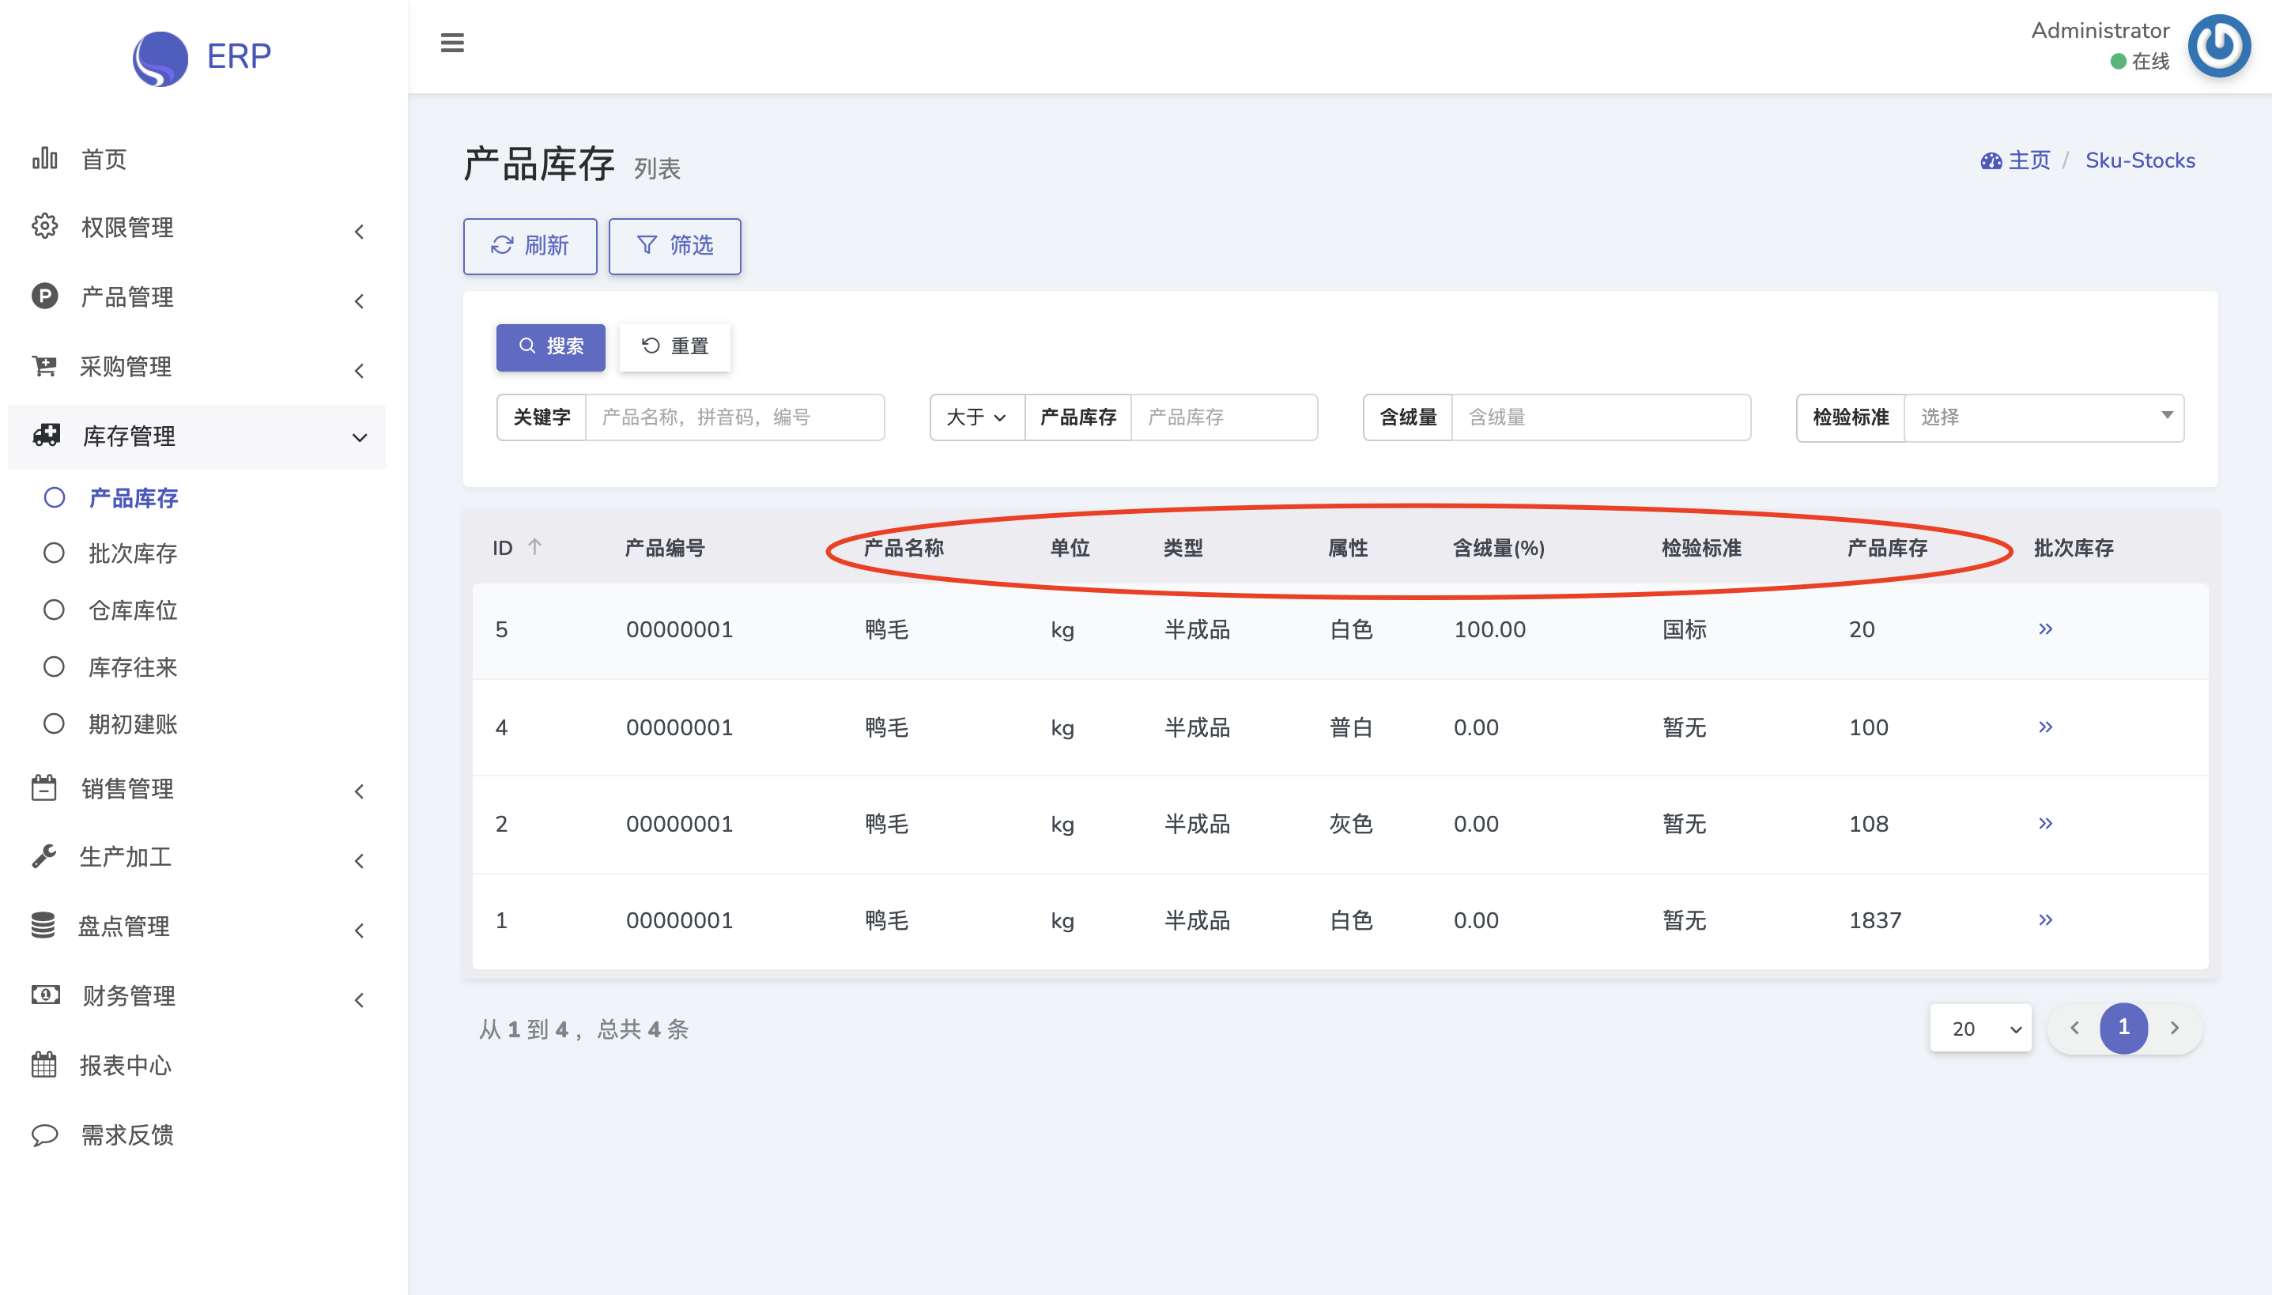Select 期初建账 radio submenu item

133,724
